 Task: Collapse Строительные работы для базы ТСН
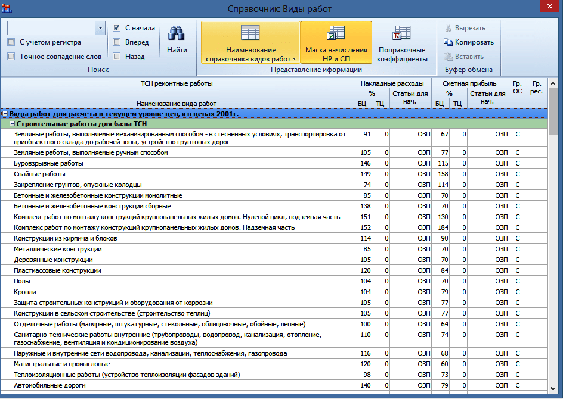[12, 124]
